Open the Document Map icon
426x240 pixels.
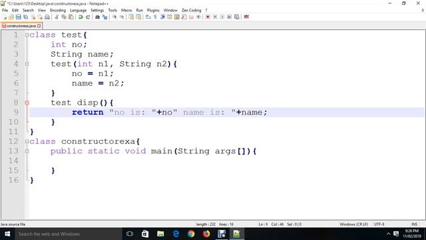tap(177, 17)
